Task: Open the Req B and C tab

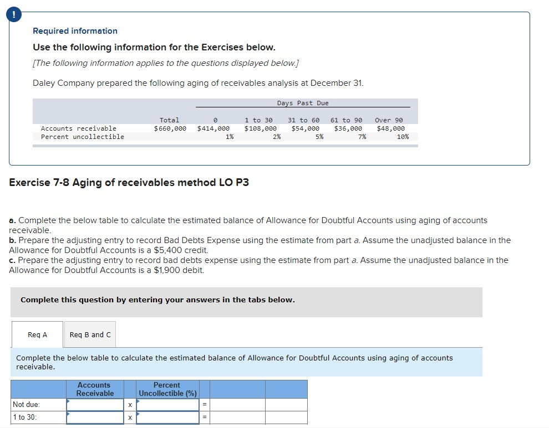Action: tap(90, 334)
